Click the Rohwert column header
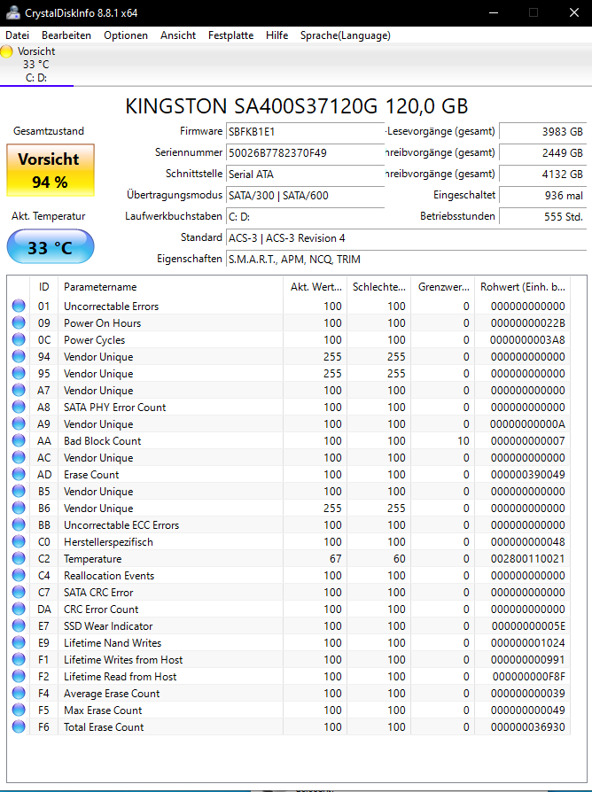 (522, 287)
